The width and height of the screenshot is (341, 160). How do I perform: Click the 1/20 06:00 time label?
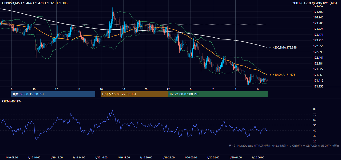coord(258,157)
